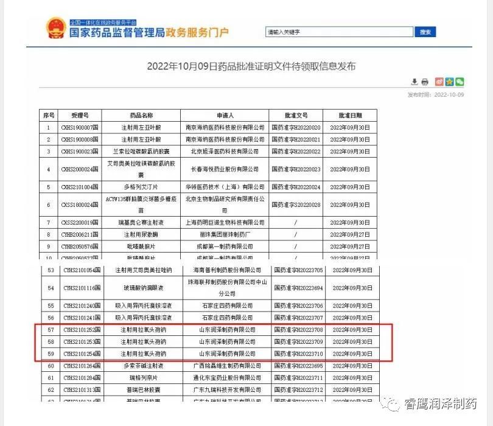493x426 pixels.
Task: Click the QQ Zone star share icon
Action: point(449,82)
